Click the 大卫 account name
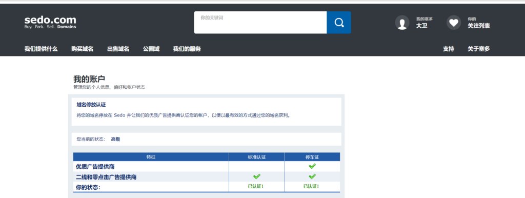 point(421,26)
